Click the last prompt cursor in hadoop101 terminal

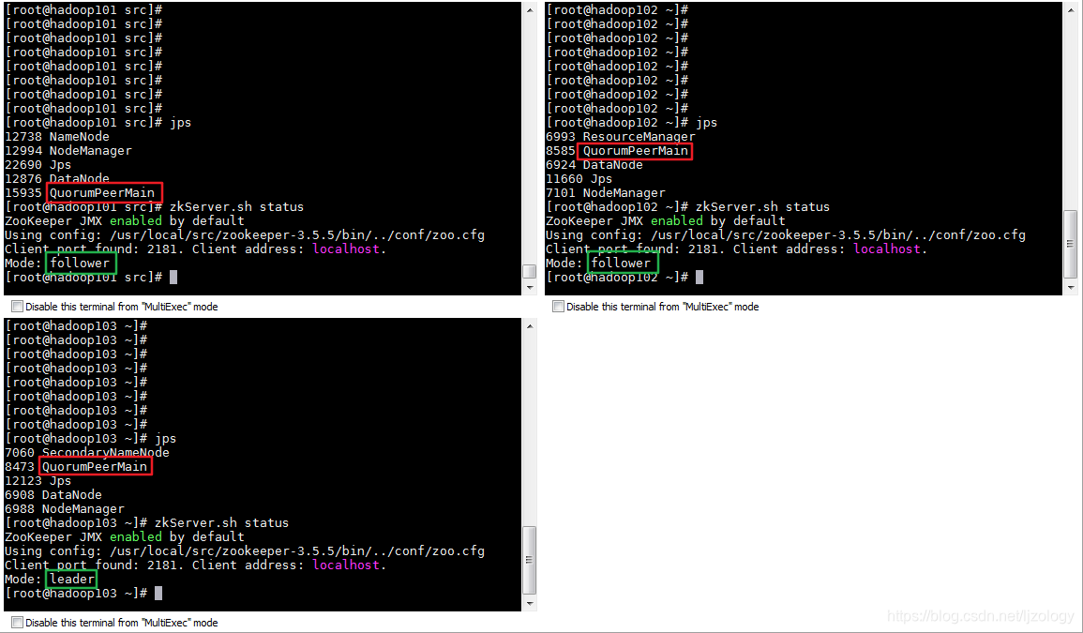[x=173, y=277]
